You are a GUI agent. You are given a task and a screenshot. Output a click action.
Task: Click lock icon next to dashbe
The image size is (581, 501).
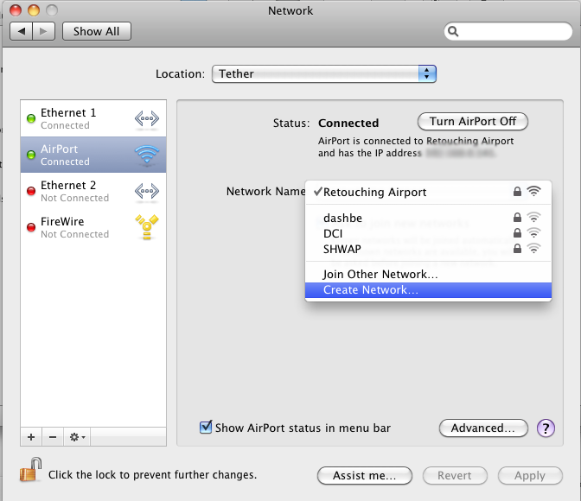pos(517,218)
